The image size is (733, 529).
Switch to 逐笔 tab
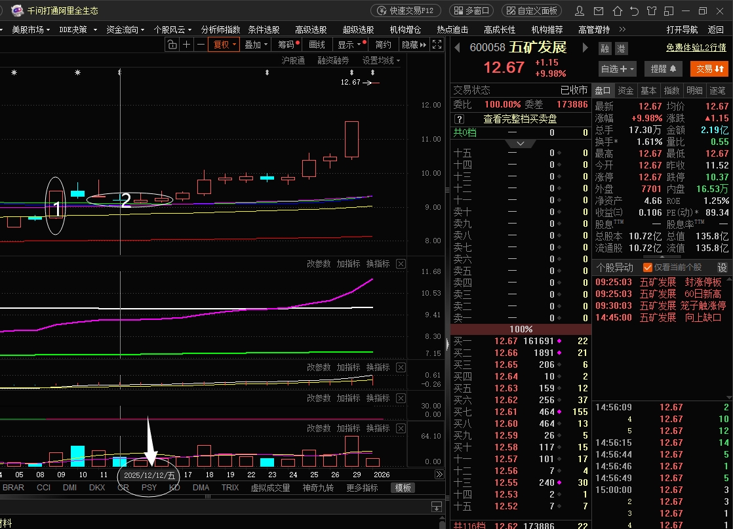(x=717, y=90)
